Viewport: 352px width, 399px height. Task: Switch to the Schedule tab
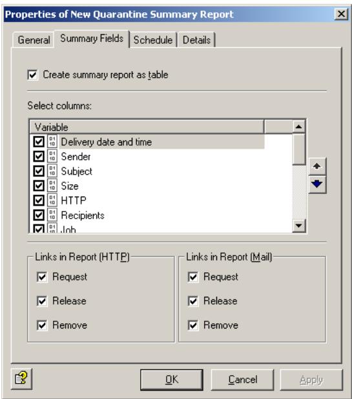[x=153, y=40]
